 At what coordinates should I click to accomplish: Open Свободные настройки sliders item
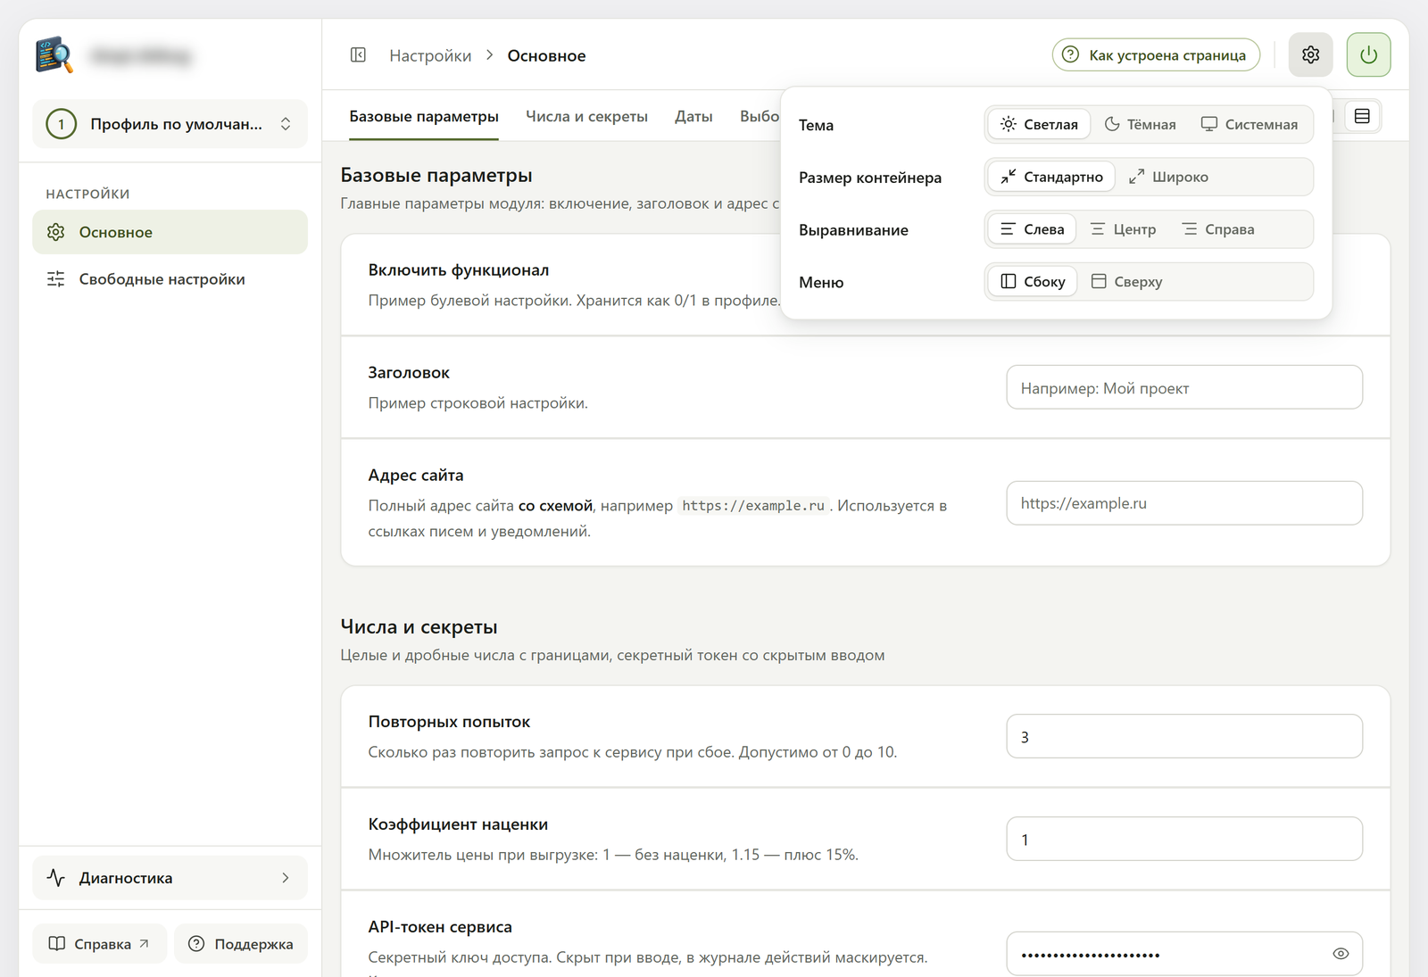pyautogui.click(x=170, y=279)
